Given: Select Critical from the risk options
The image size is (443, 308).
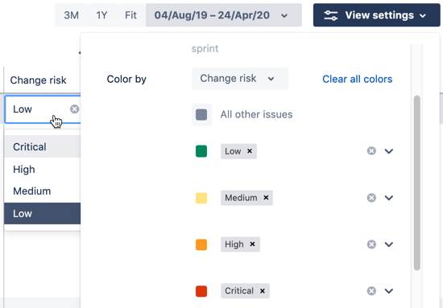Looking at the screenshot, I should (x=43, y=146).
